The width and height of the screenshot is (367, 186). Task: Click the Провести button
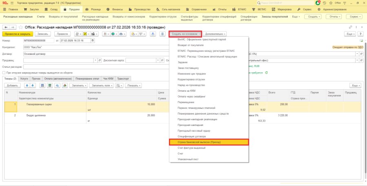[x=62, y=34]
